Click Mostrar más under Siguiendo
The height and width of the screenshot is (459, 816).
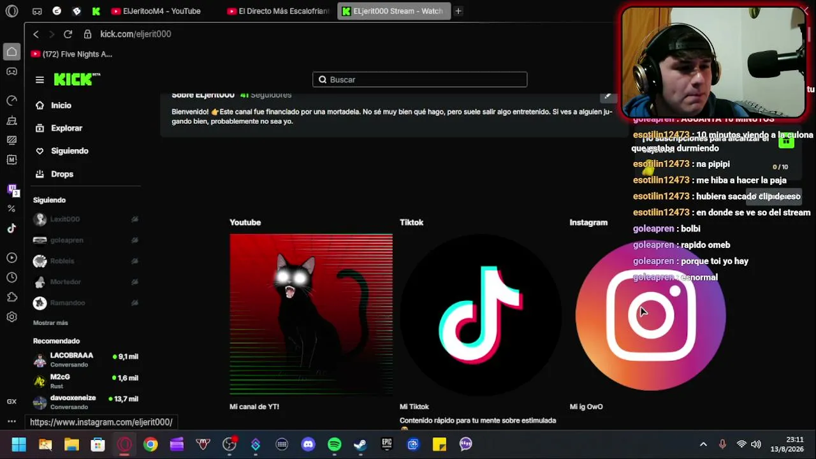click(x=50, y=323)
